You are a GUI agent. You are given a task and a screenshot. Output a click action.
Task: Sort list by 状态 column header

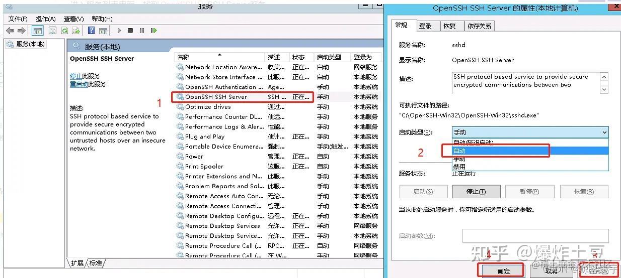tap(302, 57)
